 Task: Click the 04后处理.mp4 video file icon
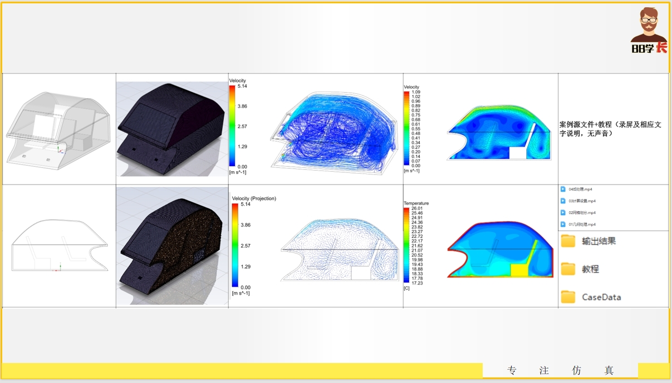coord(563,189)
